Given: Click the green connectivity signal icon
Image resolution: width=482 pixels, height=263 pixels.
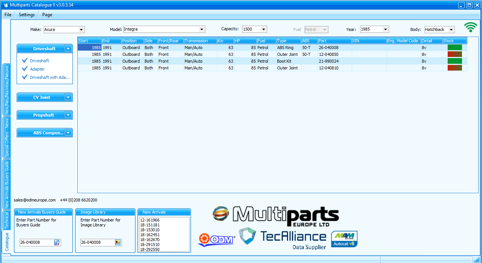Looking at the screenshot, I should point(471,27).
